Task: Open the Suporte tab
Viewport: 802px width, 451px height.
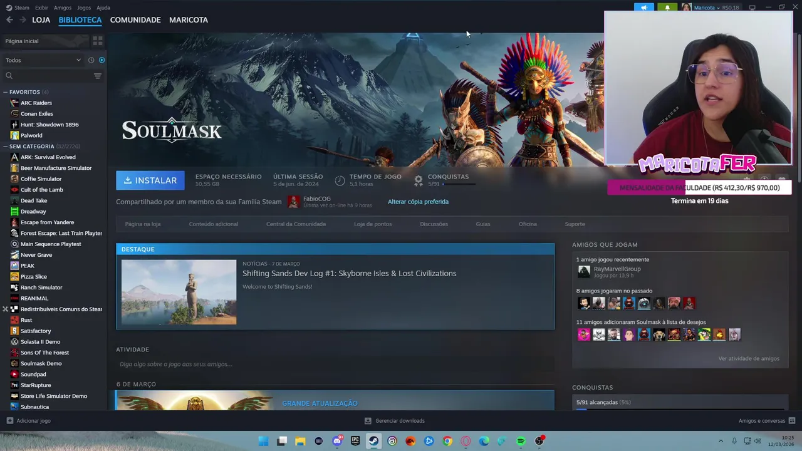Action: (x=575, y=224)
